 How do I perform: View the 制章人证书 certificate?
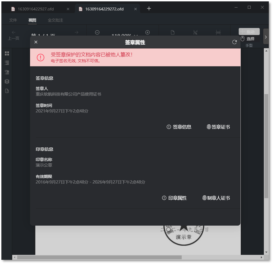(216, 198)
